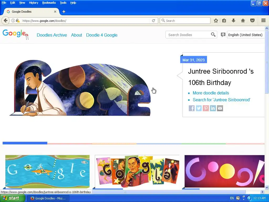This screenshot has height=202, width=269.
Task: Click the 12:13 AM taskbar clock
Action: click(x=259, y=198)
